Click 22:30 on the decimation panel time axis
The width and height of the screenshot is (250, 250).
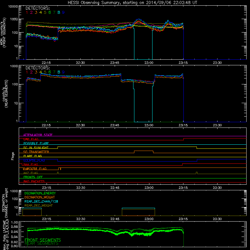(x=81, y=219)
